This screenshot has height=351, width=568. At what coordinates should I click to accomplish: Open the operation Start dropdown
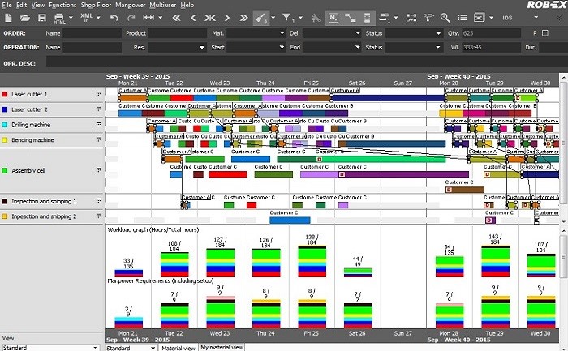[282, 47]
